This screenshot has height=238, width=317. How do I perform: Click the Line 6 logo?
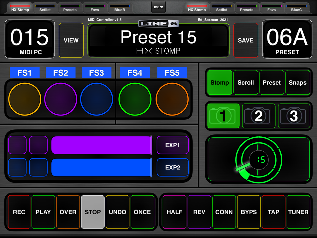(158, 24)
